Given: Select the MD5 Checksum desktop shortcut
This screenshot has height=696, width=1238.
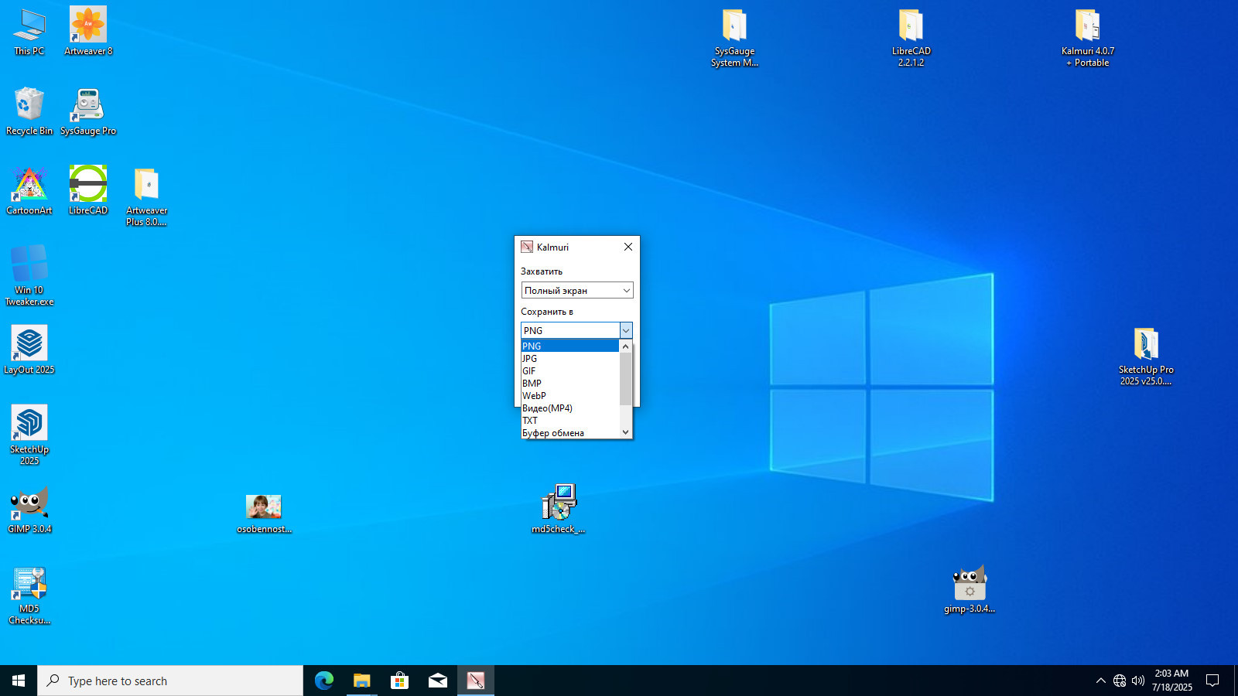Looking at the screenshot, I should pyautogui.click(x=29, y=595).
